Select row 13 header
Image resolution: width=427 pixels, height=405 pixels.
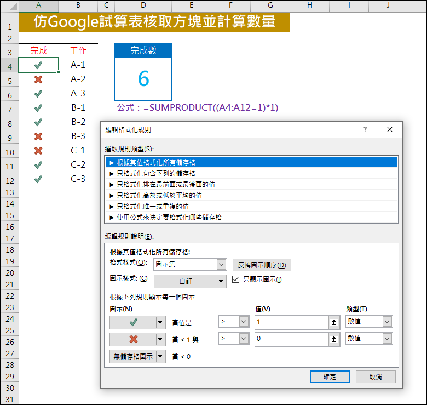[9, 192]
